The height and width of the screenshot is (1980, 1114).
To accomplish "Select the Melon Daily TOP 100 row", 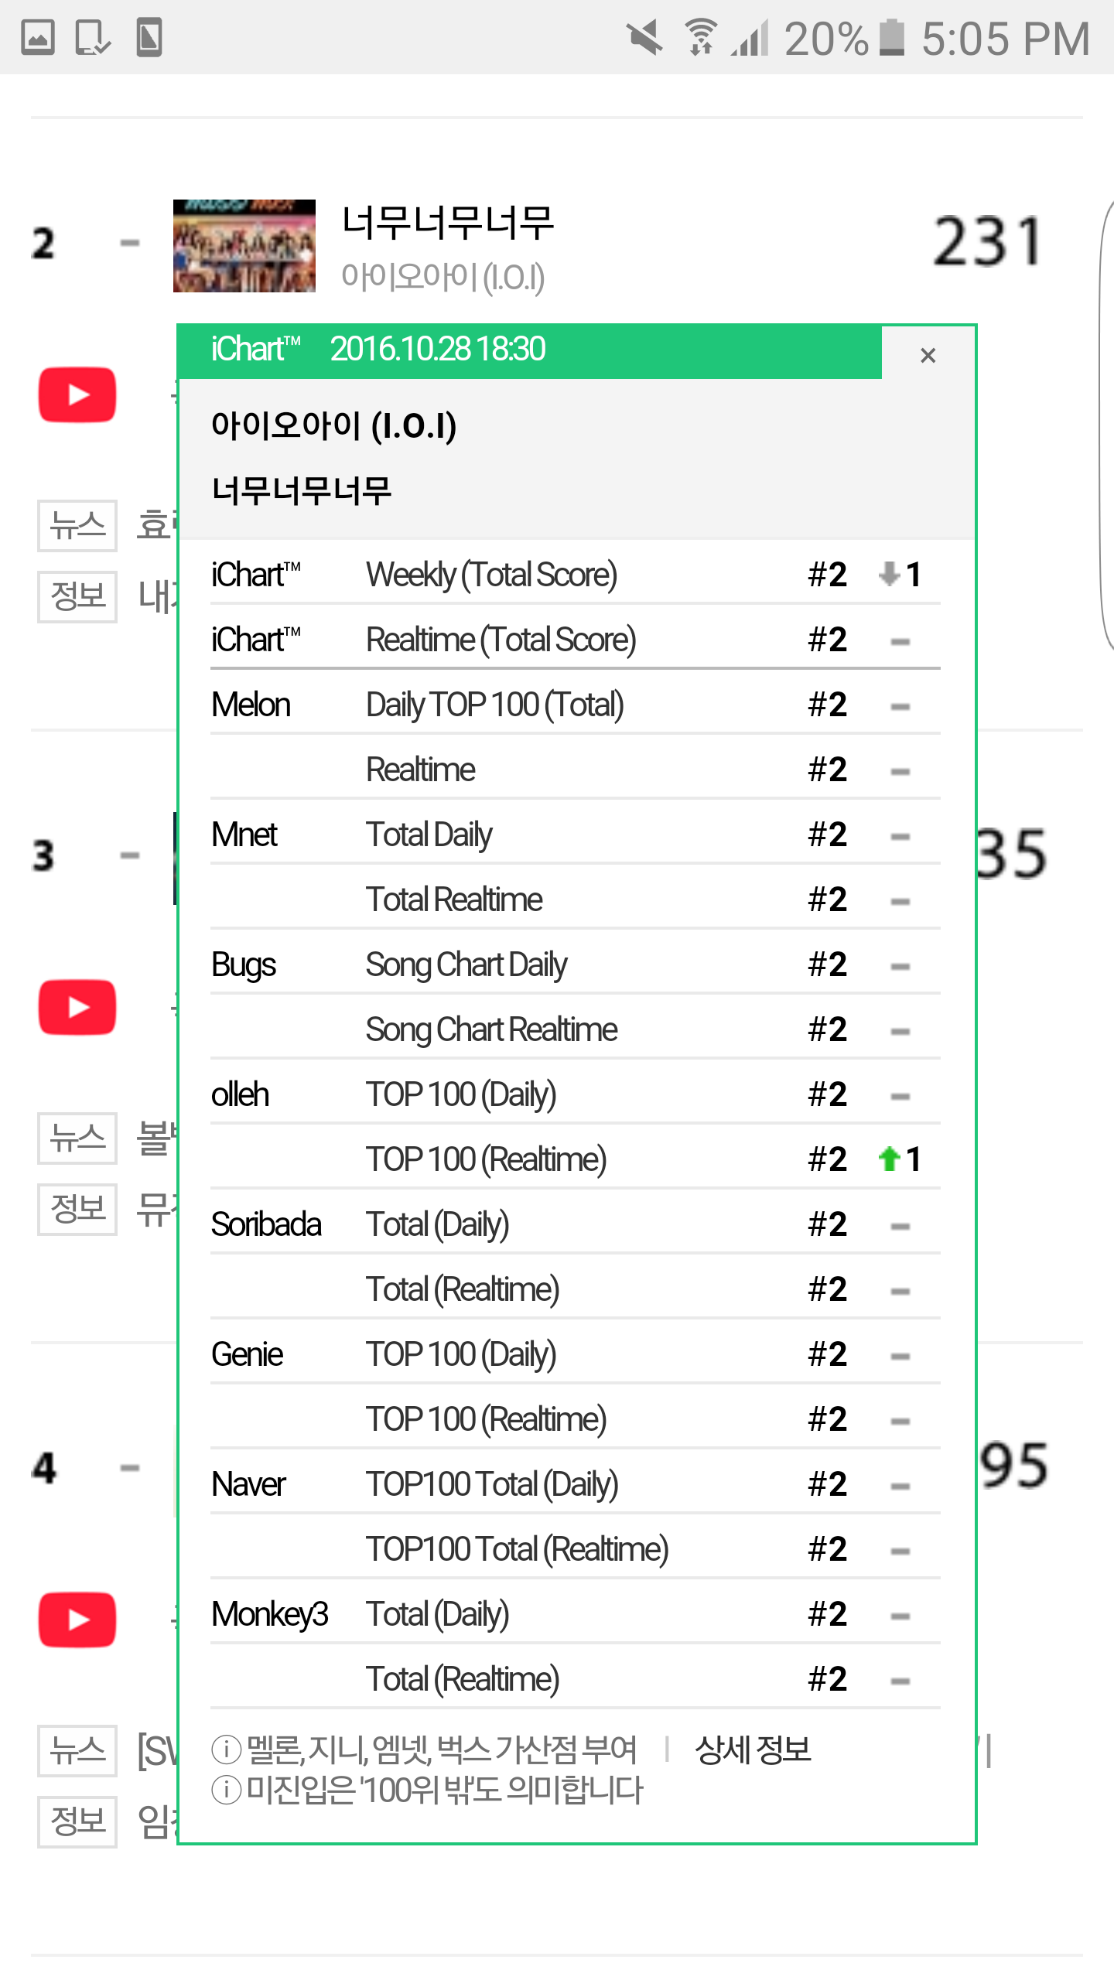I will (576, 705).
